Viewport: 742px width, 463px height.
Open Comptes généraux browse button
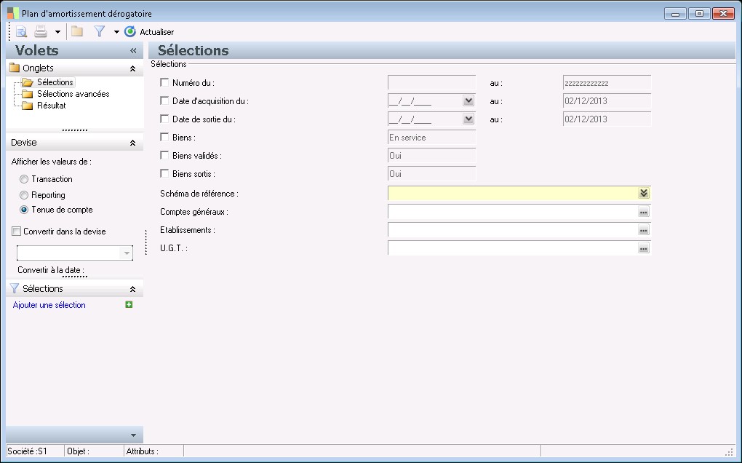(644, 212)
